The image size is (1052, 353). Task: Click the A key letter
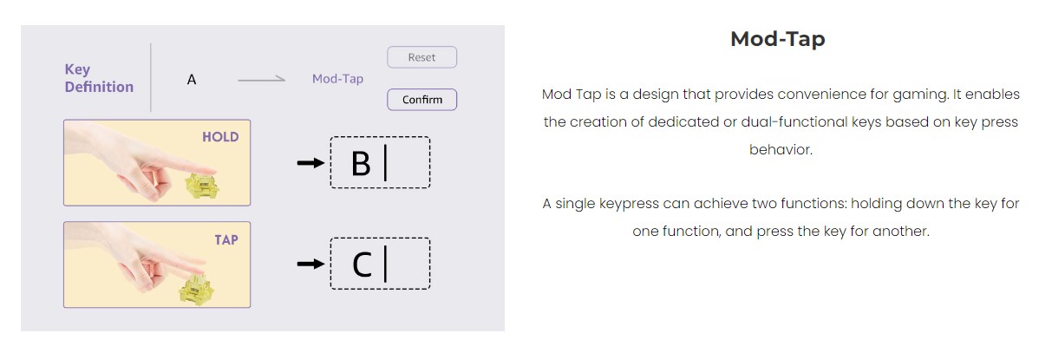coord(192,79)
